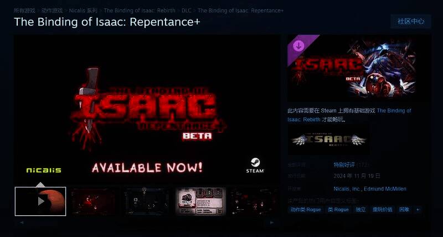
Task: Open the 社区中心 community hub
Action: point(411,22)
